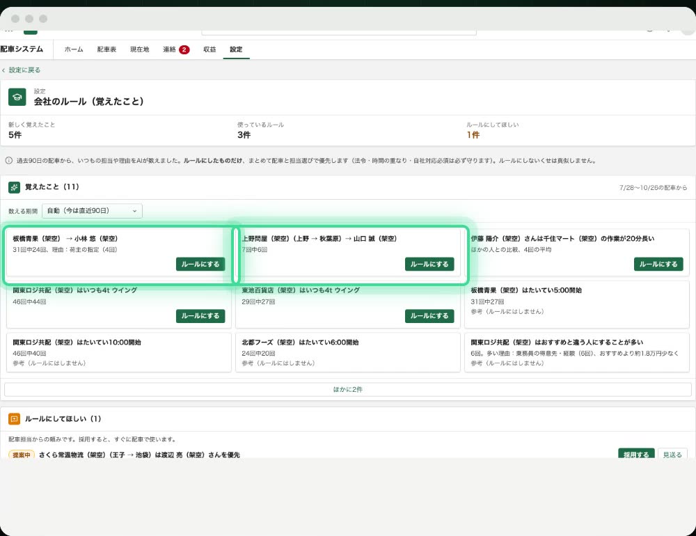The image size is (696, 536).
Task: Click the 46回中40回 count text
Action: pos(29,354)
